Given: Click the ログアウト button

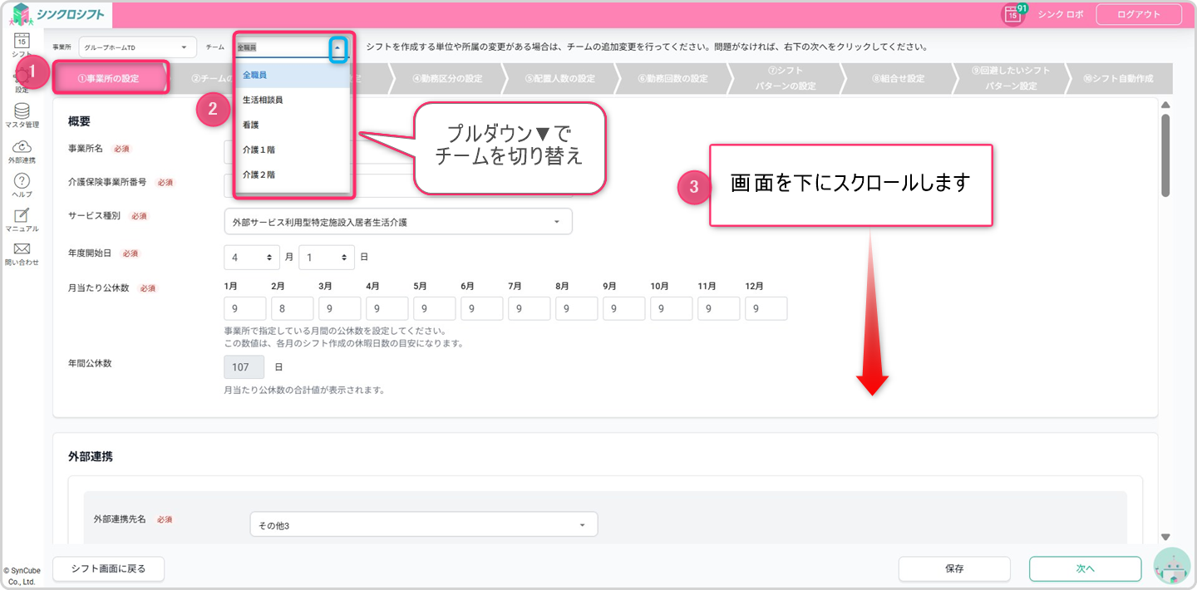Looking at the screenshot, I should (x=1138, y=15).
